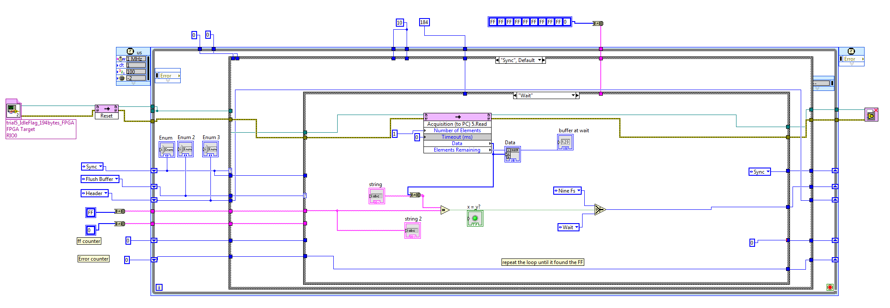890x308 pixels.
Task: Click the Error output on right timed loop node
Action: point(852,59)
